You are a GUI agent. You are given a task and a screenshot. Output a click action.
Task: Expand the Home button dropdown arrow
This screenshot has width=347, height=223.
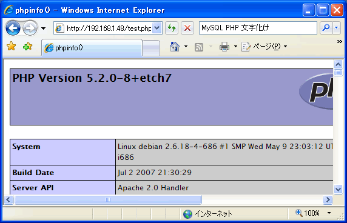(186, 47)
